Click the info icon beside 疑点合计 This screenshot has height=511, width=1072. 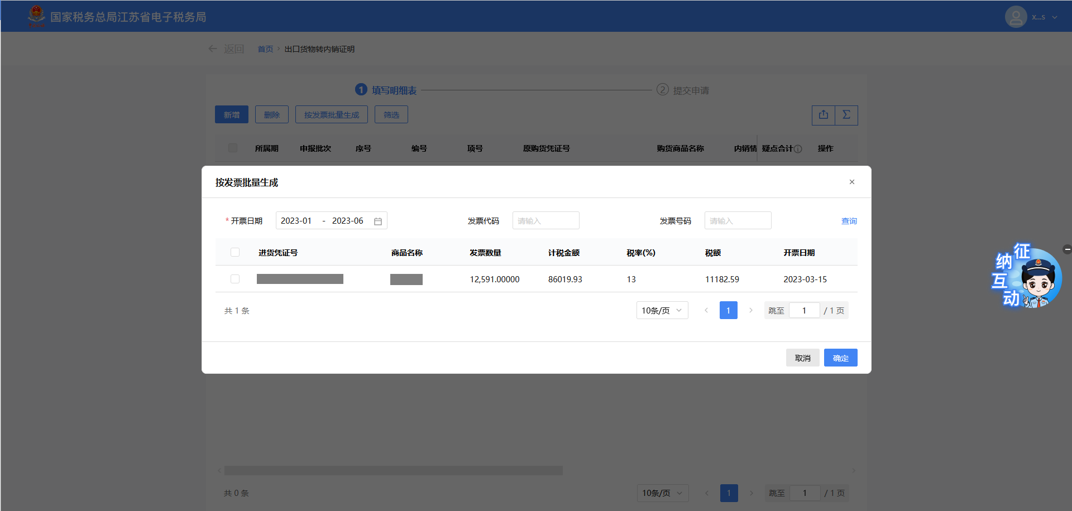coord(798,149)
